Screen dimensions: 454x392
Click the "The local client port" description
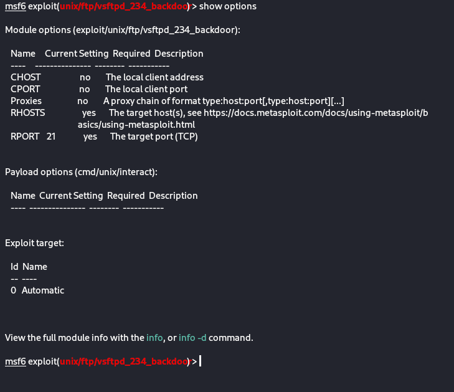(146, 89)
